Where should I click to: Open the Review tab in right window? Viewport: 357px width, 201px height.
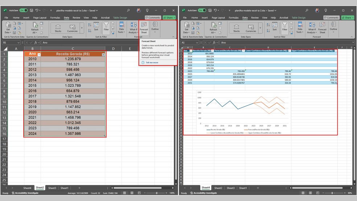coord(255,17)
